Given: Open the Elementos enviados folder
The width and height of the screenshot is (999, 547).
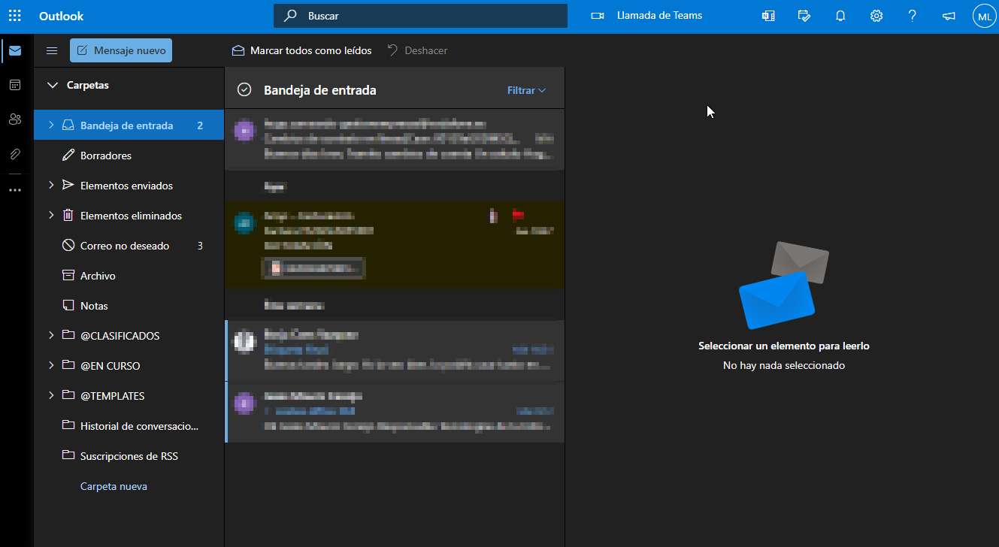Looking at the screenshot, I should (x=129, y=186).
